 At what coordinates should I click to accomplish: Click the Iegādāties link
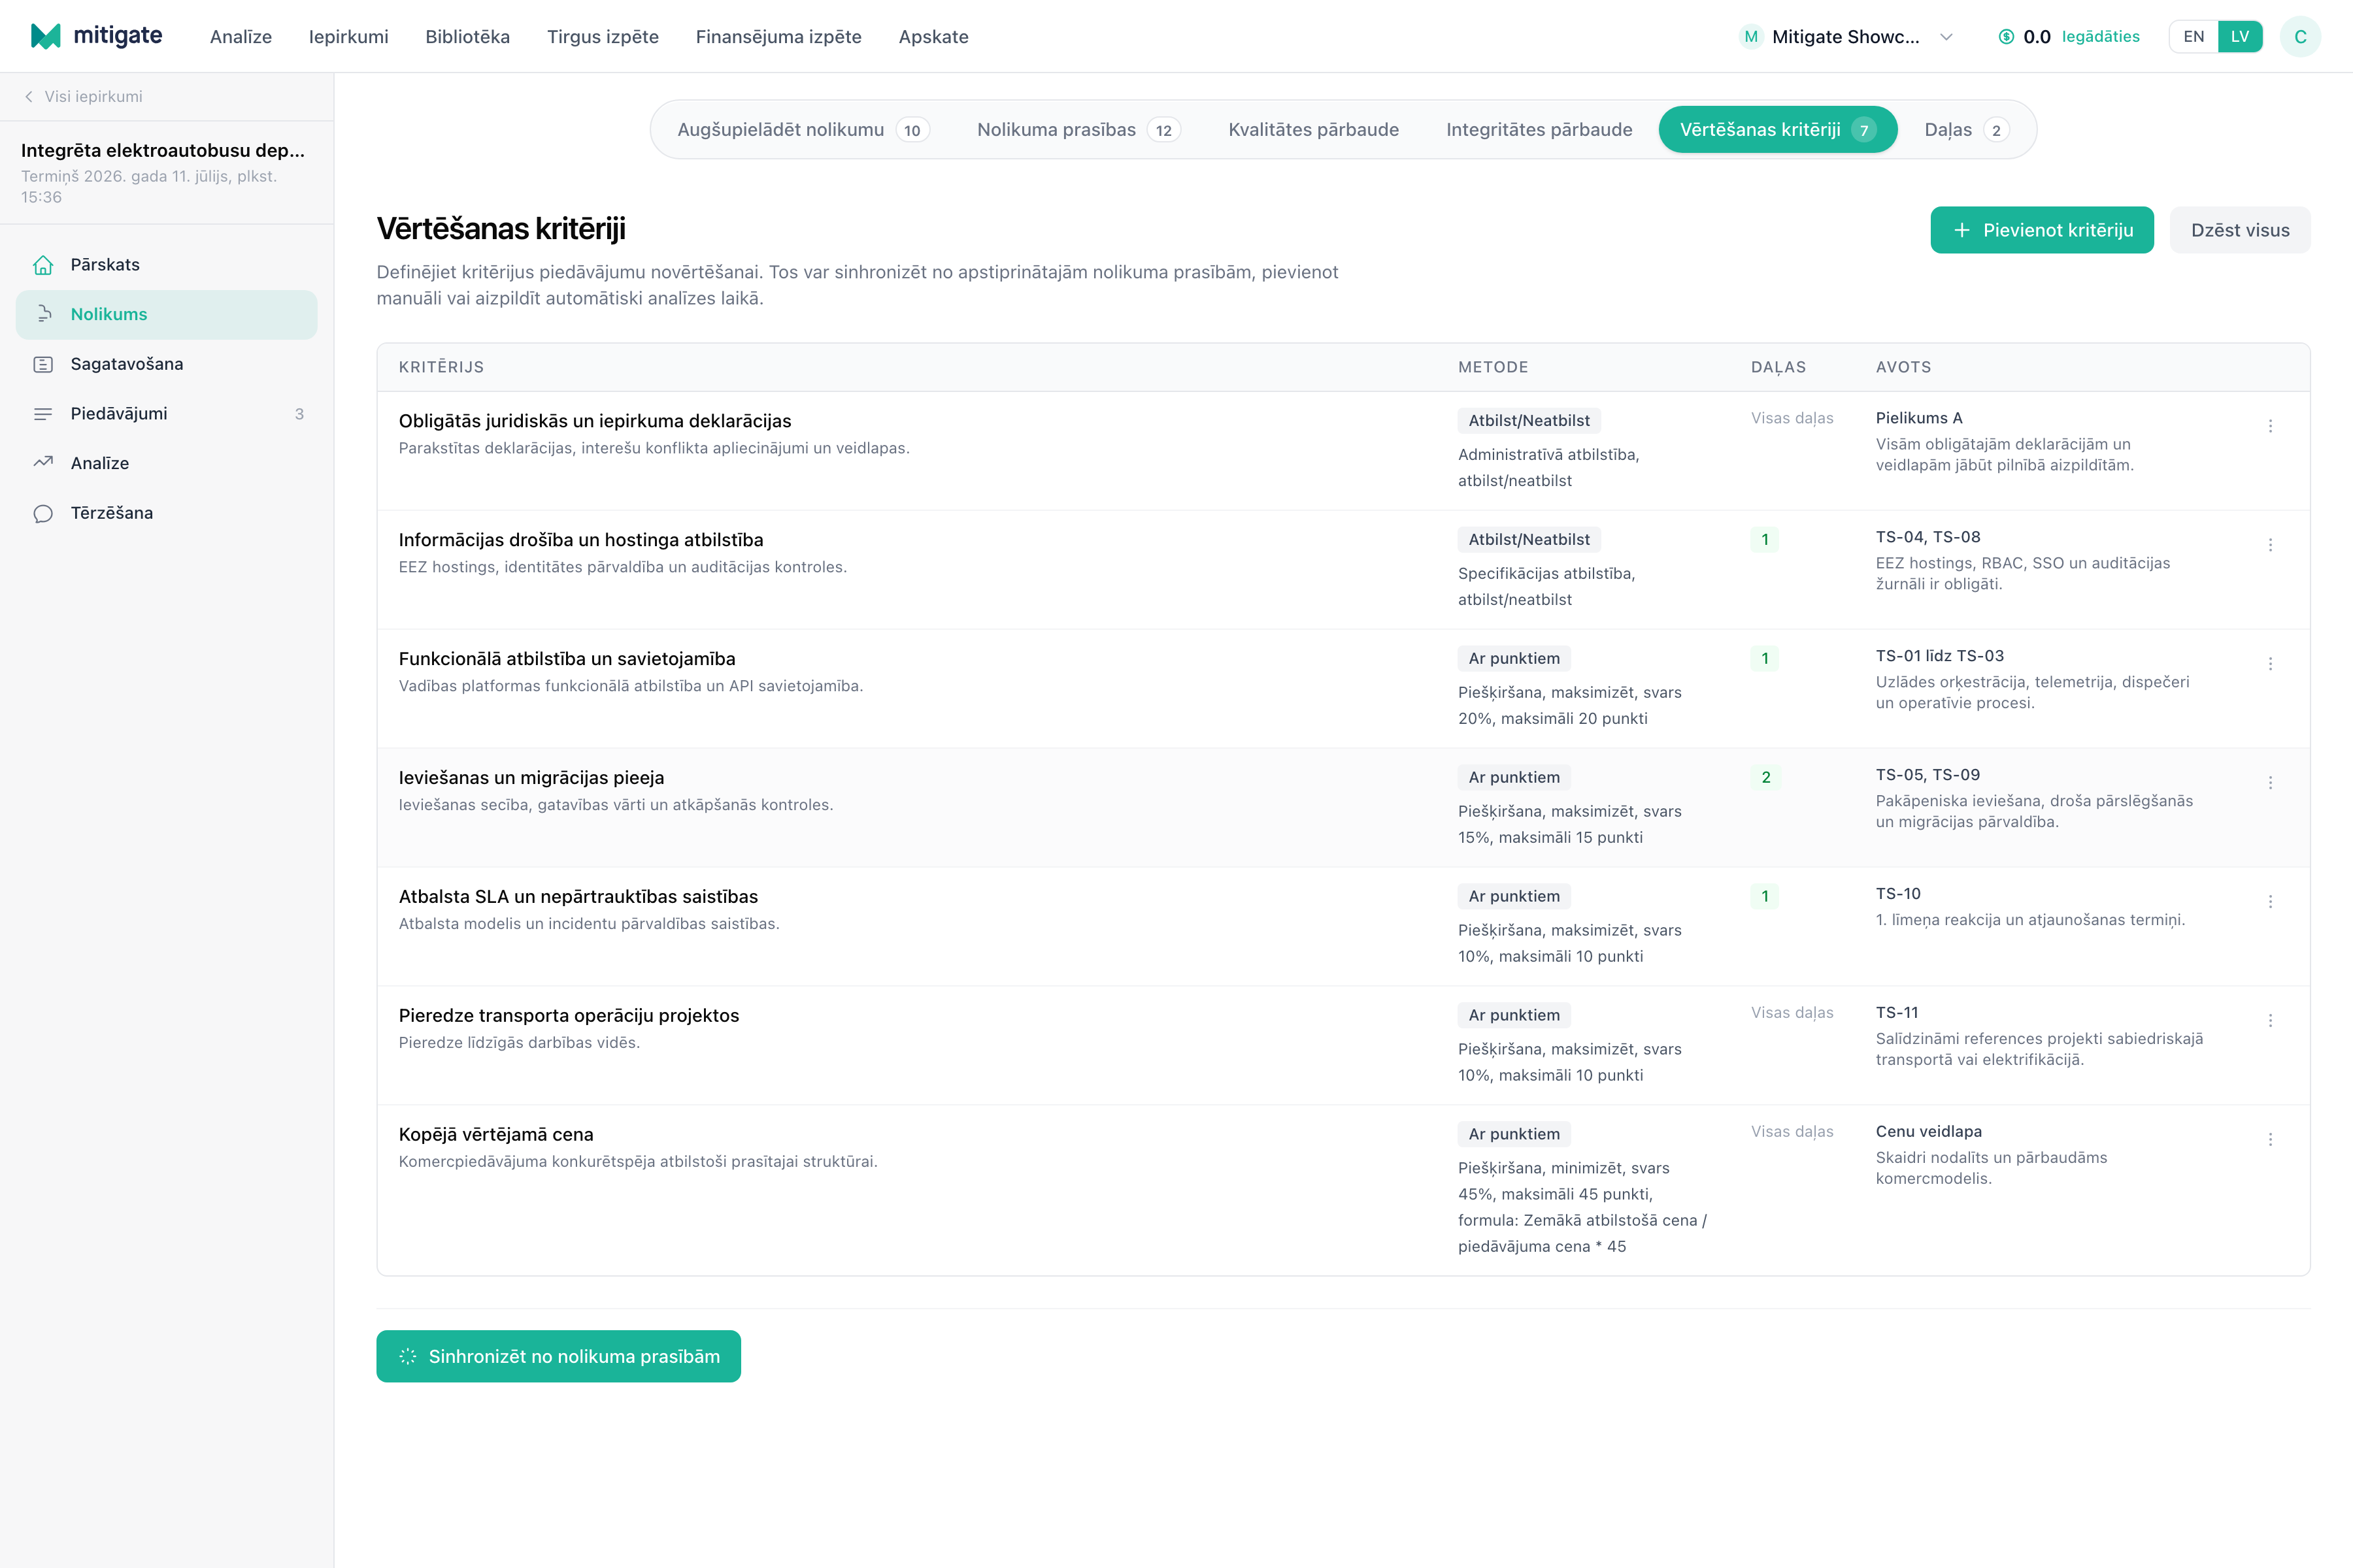click(2100, 37)
